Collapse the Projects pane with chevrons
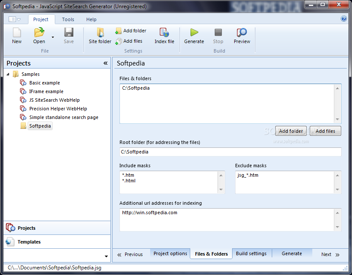The width and height of the screenshot is (352, 275). [106, 63]
